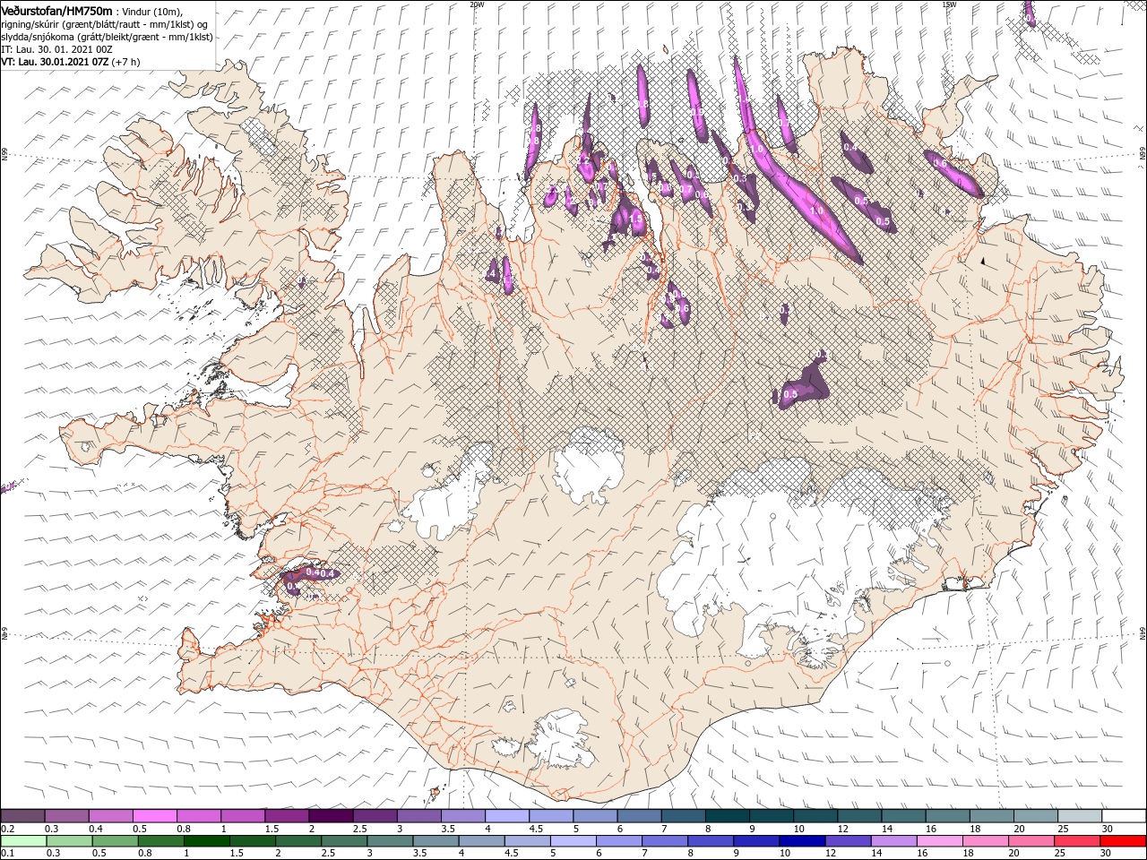Click lower legend pale green swatch between 0.1 and 0.3
This screenshot has width=1147, height=860.
pyautogui.click(x=23, y=841)
